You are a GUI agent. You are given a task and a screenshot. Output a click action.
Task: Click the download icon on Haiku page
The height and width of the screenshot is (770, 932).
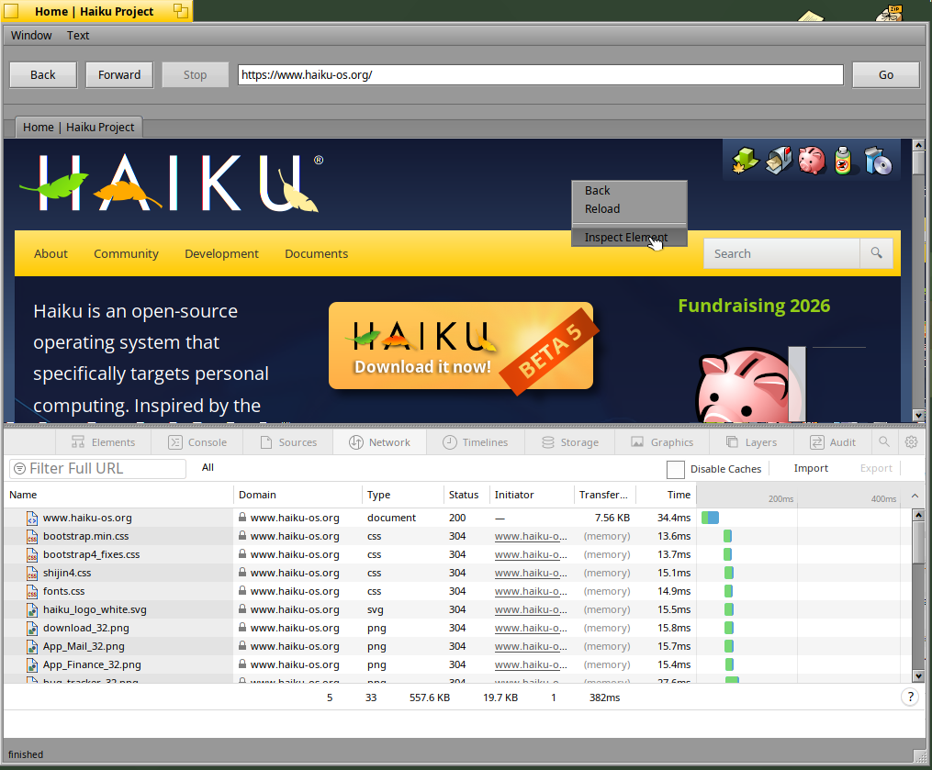[x=745, y=161]
